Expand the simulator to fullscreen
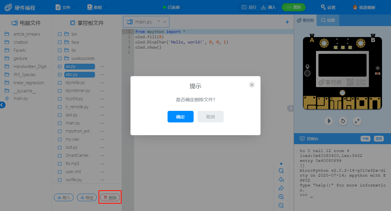391x211 pixels. [x=357, y=121]
